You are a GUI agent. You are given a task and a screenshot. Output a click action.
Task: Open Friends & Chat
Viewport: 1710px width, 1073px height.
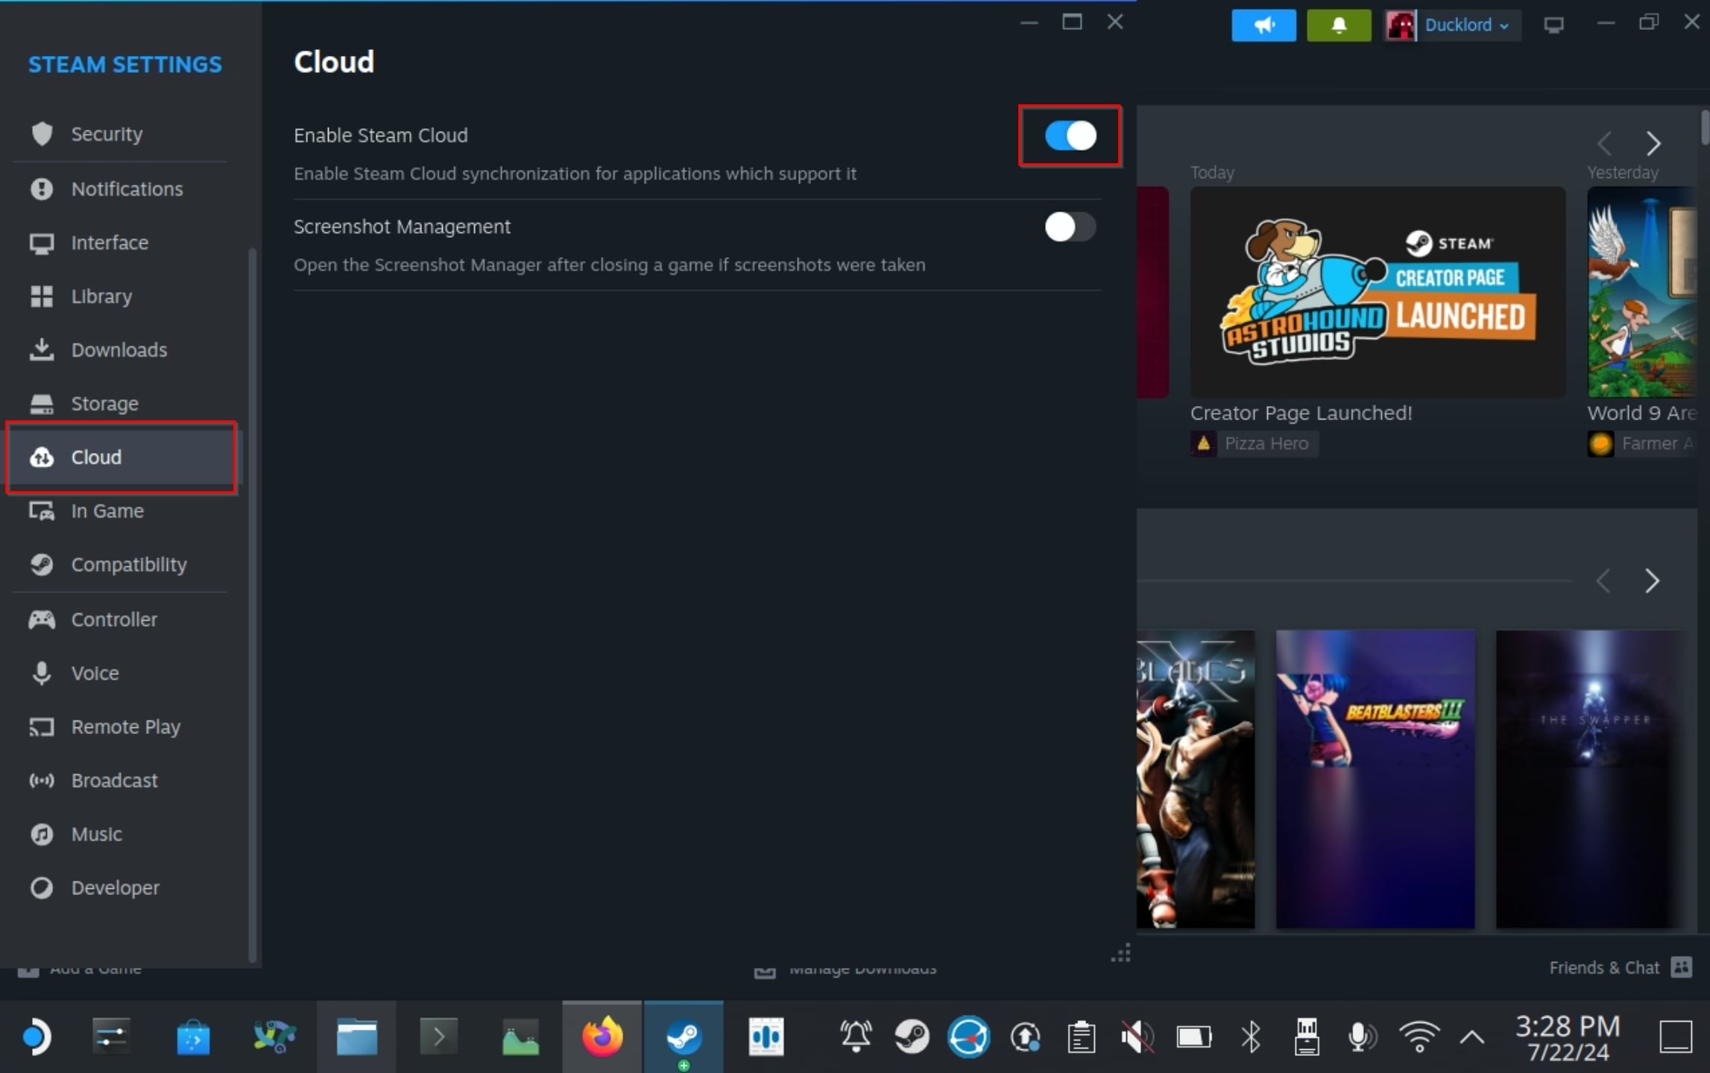click(1604, 967)
